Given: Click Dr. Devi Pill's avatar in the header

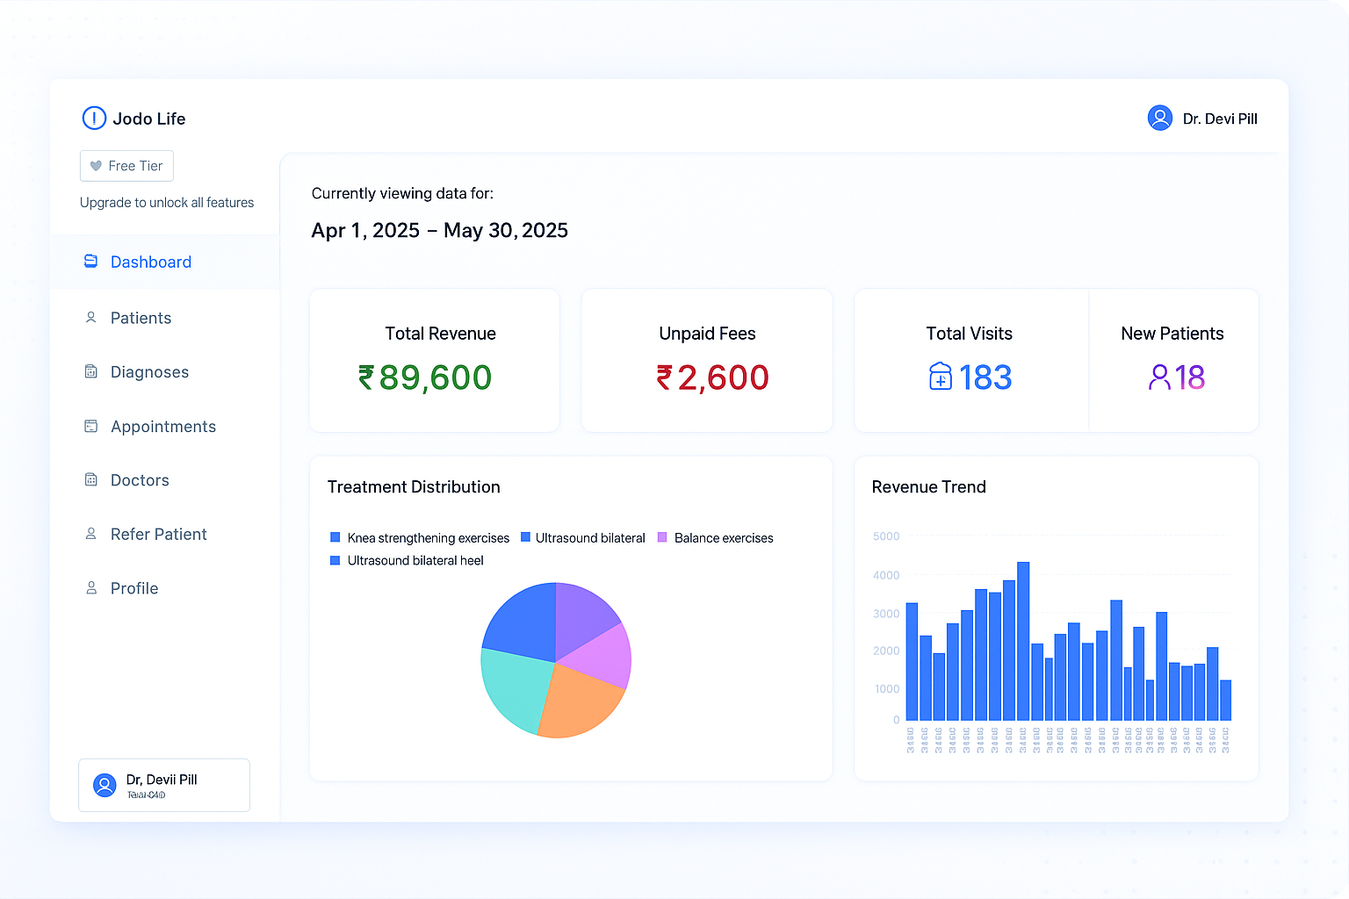Looking at the screenshot, I should coord(1159,117).
